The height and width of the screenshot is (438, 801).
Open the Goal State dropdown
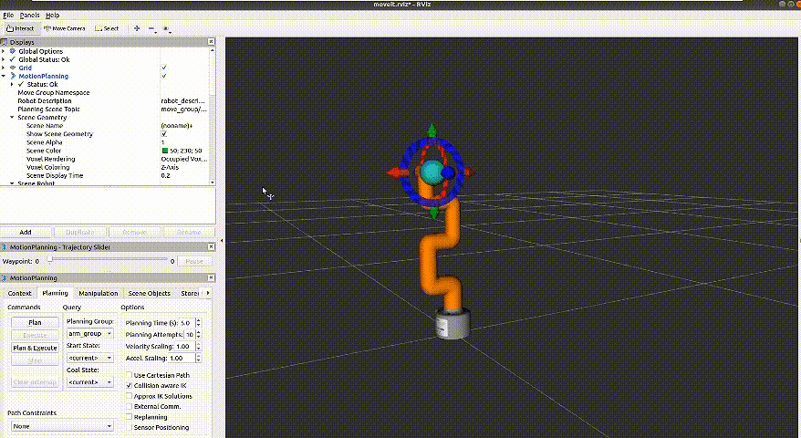[90, 381]
